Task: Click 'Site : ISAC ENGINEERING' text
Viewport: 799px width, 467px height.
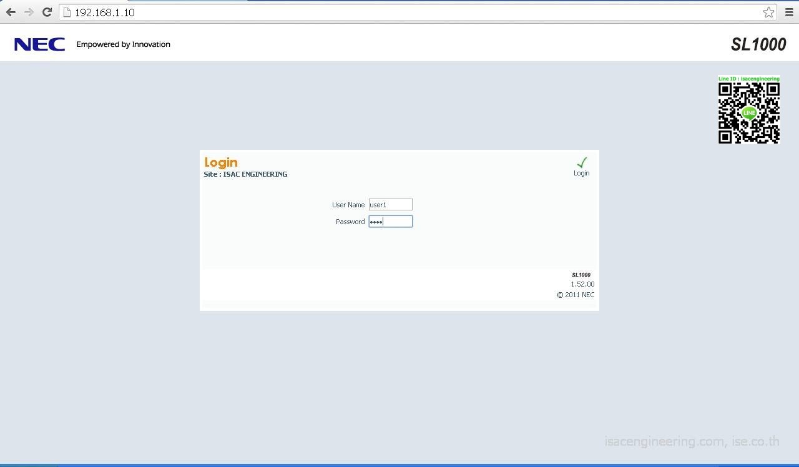Action: [x=245, y=174]
